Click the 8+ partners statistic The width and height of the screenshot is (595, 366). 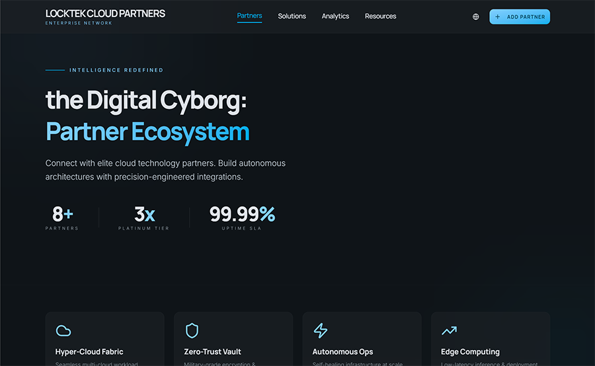click(62, 218)
